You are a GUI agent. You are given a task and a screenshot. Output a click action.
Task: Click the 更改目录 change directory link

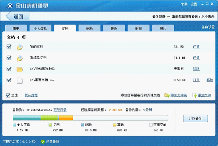(x=60, y=110)
